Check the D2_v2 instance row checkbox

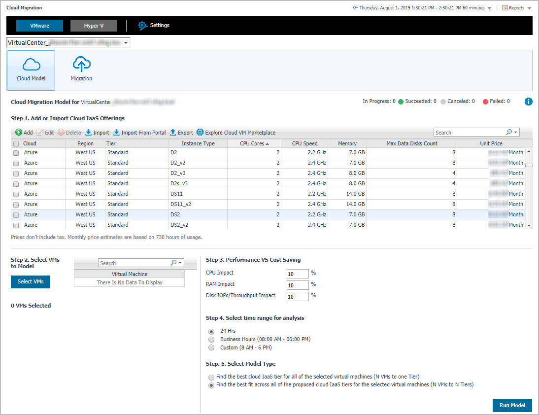tap(16, 163)
